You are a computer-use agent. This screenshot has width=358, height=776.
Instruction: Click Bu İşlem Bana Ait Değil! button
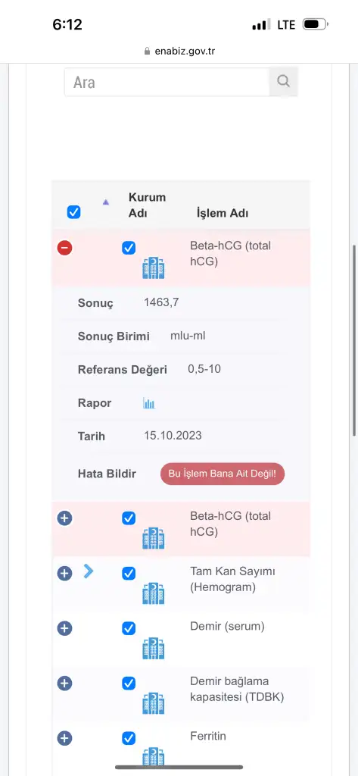coord(223,474)
